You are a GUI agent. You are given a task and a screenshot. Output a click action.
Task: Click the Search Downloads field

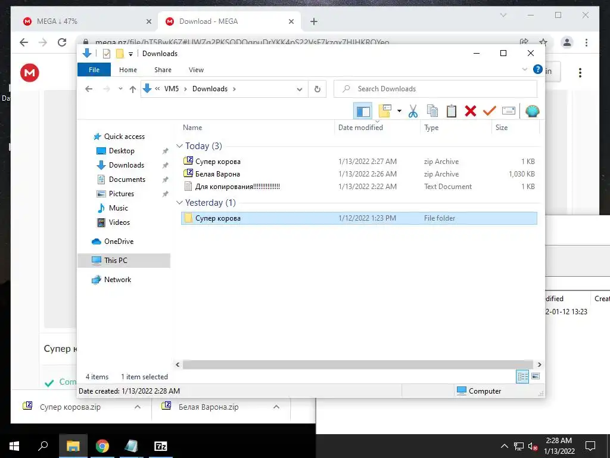coord(435,89)
